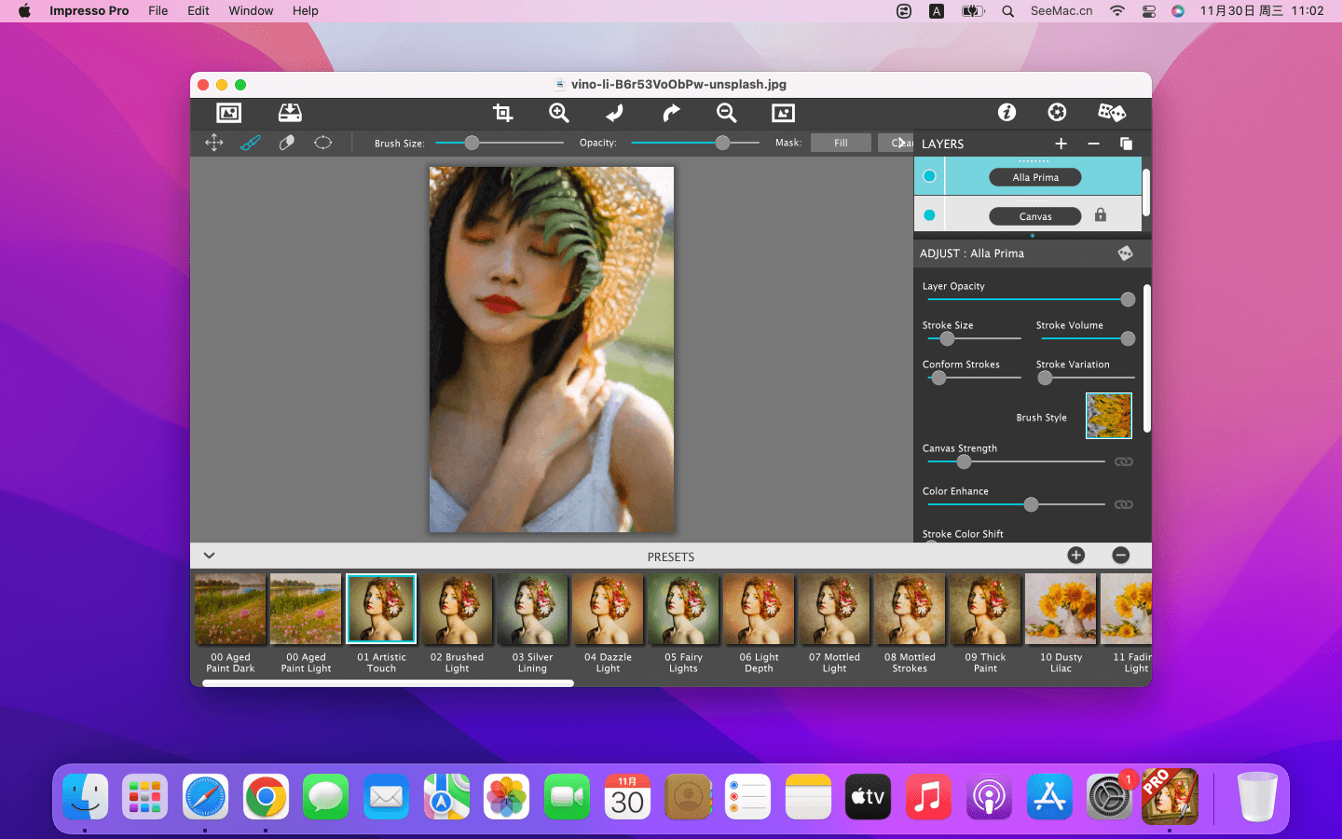Open the File menu
Screen dimensions: 1342x839
[158, 11]
